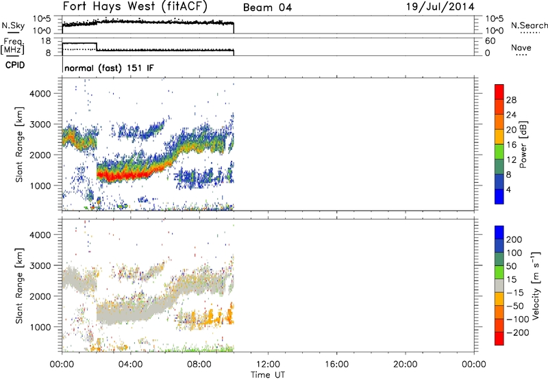Click the '04:00' time axis label
The height and width of the screenshot is (379, 548).
131,365
